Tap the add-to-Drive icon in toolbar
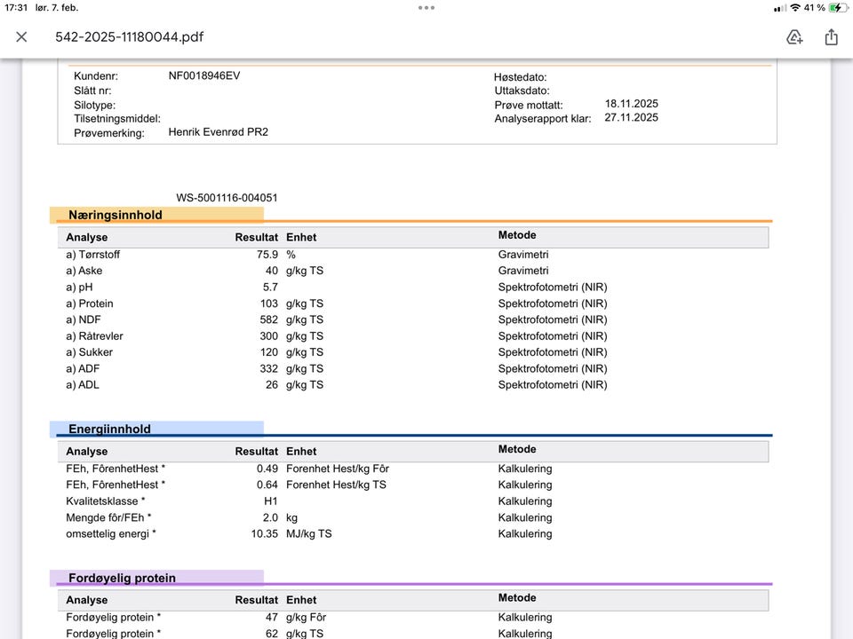 [794, 36]
